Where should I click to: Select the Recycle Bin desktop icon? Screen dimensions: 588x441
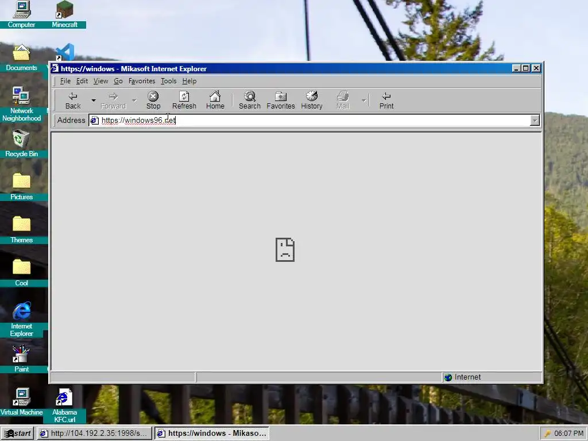point(21,144)
